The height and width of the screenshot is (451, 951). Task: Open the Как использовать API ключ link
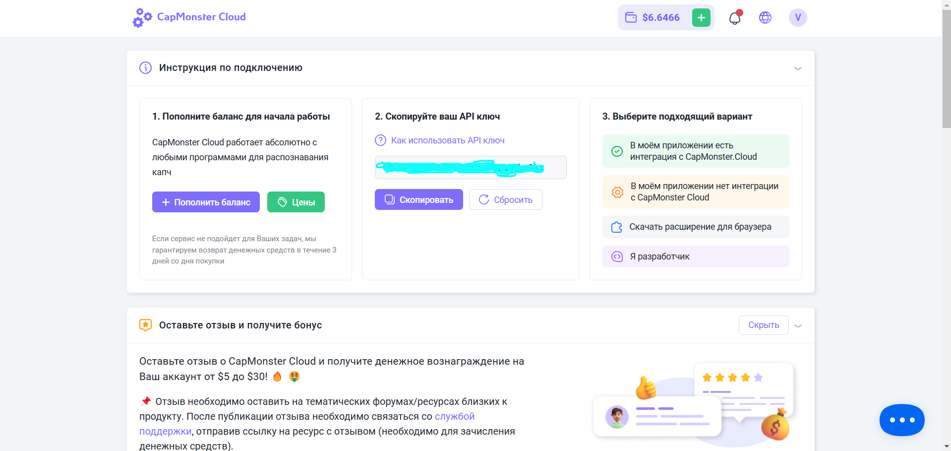[x=448, y=140]
